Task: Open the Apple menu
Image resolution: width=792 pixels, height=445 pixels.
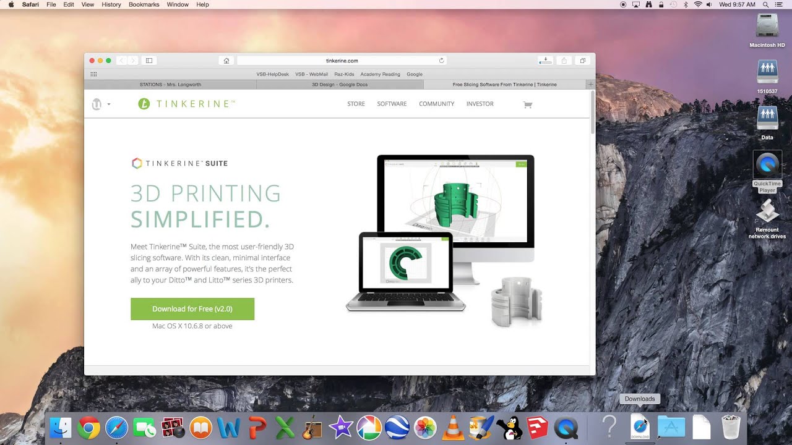Action: coord(11,4)
